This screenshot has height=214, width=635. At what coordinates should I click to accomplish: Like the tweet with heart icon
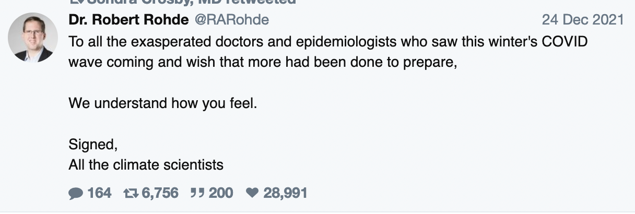click(252, 194)
